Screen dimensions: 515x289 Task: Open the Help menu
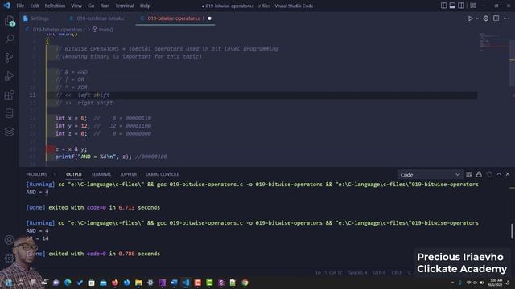coord(145,6)
